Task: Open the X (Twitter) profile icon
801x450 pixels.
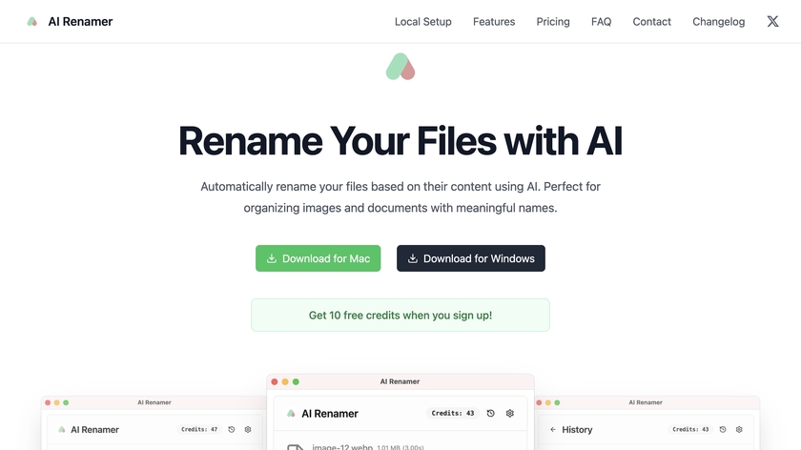Action: pyautogui.click(x=773, y=22)
